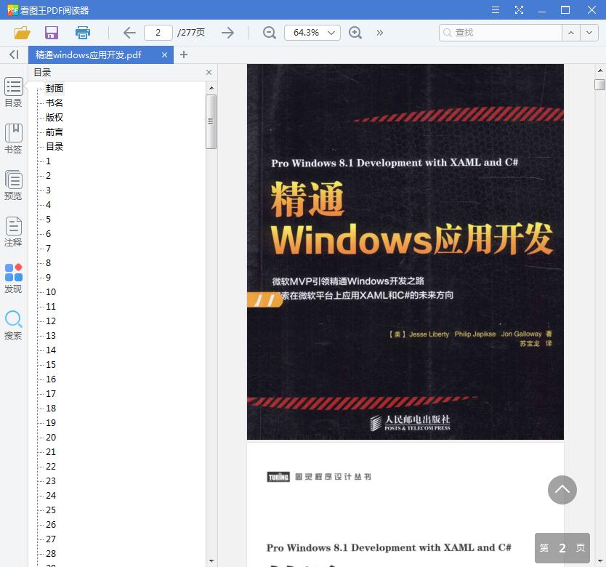Image resolution: width=606 pixels, height=567 pixels.
Task: Click the book cover page image
Action: 405,252
